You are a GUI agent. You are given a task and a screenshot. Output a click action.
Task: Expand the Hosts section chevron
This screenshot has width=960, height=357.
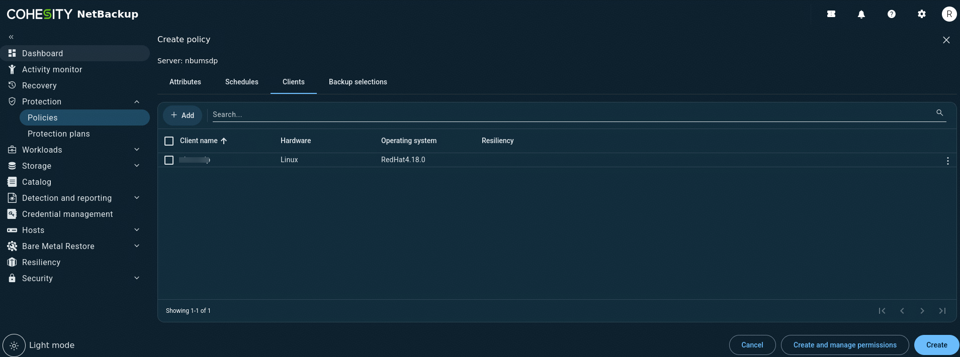(137, 230)
